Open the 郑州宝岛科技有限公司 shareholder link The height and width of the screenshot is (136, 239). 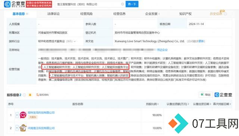click(41, 113)
